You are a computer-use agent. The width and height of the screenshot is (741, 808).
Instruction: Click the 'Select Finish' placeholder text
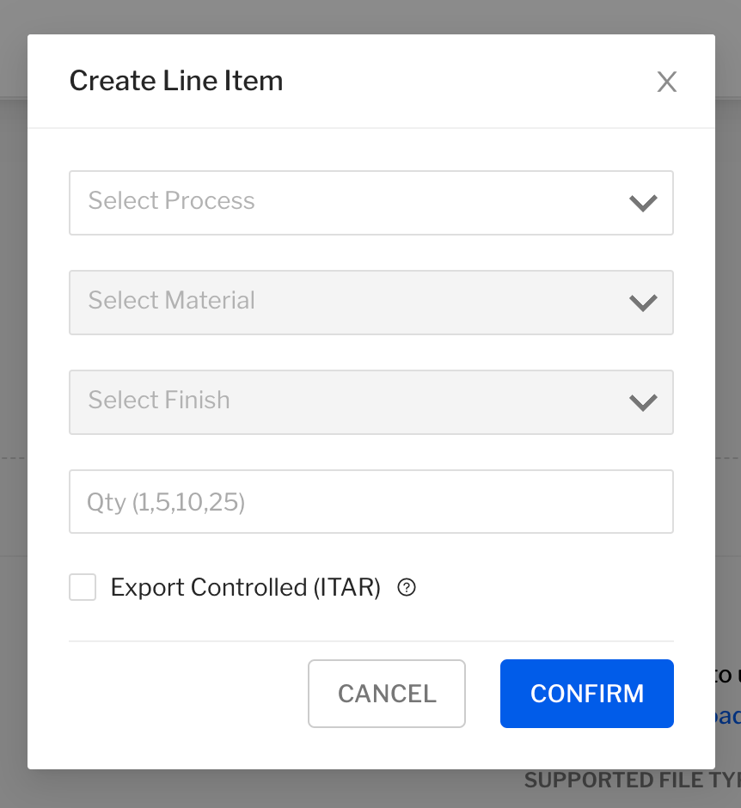159,401
